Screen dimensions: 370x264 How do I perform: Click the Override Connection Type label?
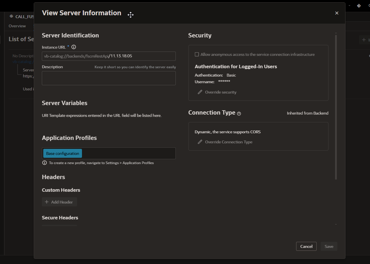pyautogui.click(x=229, y=142)
